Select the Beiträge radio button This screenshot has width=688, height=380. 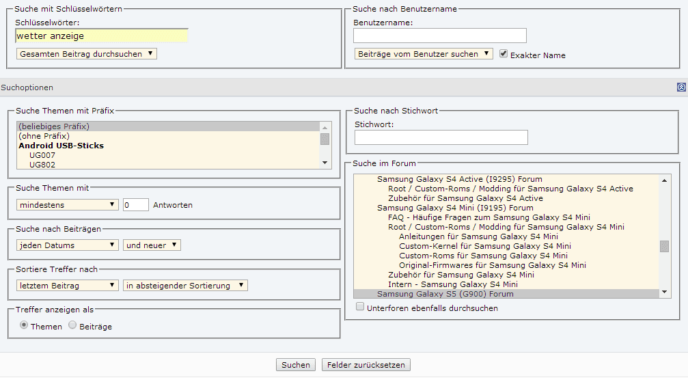72,325
